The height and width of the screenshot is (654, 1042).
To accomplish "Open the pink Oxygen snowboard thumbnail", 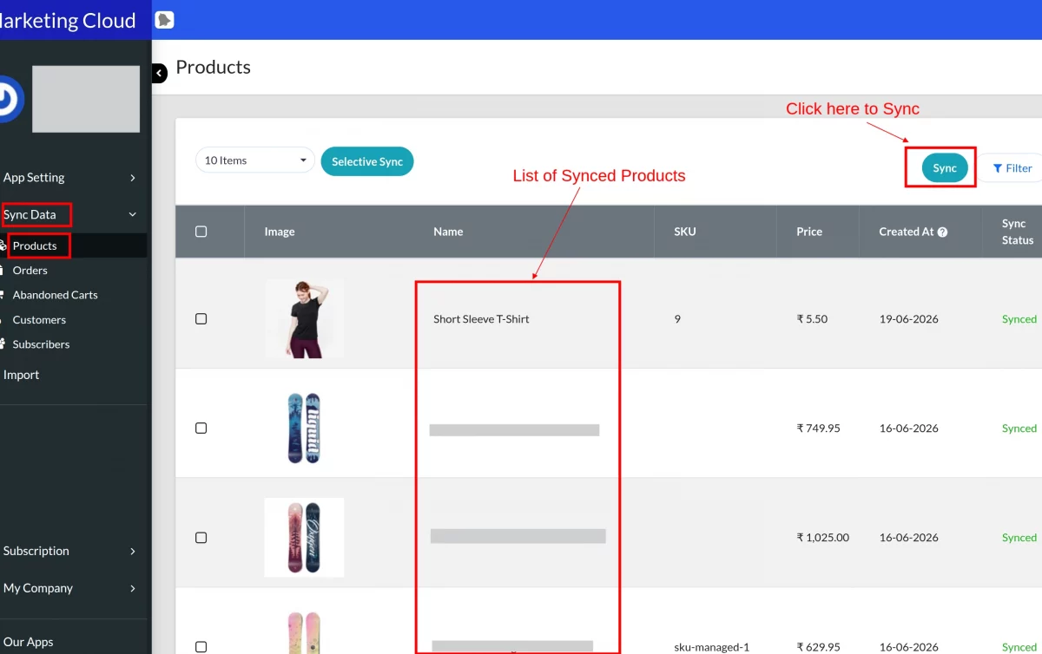I will click(304, 538).
